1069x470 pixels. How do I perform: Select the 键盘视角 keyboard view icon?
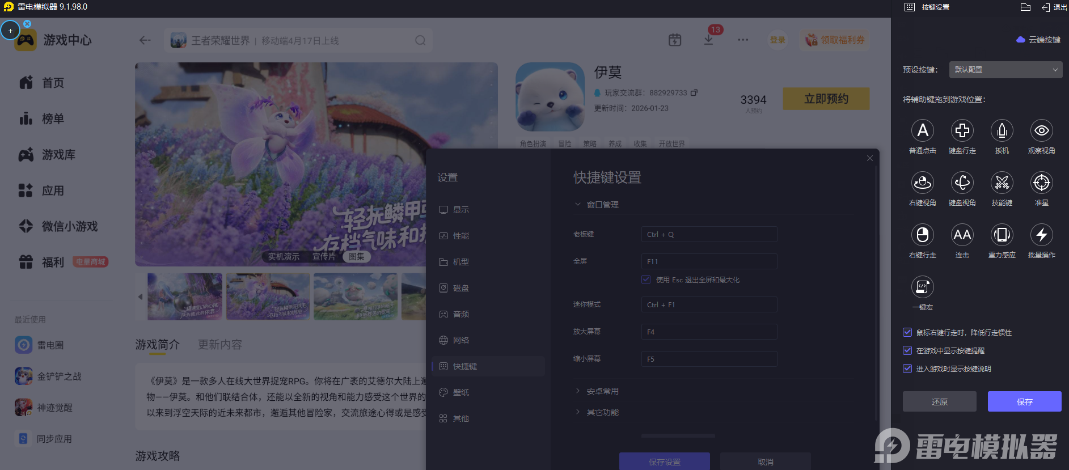[962, 183]
